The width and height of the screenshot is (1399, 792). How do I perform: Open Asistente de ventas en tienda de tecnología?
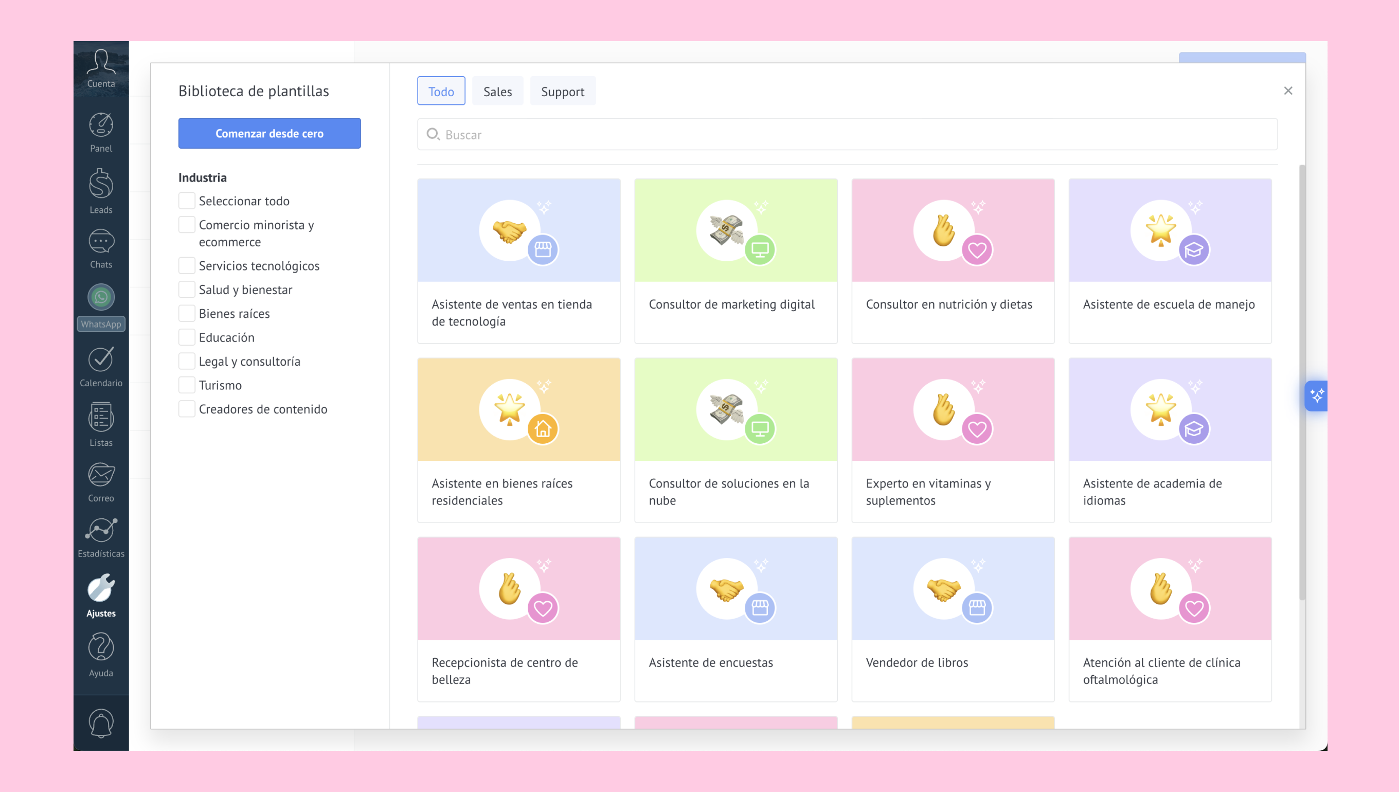coord(518,261)
